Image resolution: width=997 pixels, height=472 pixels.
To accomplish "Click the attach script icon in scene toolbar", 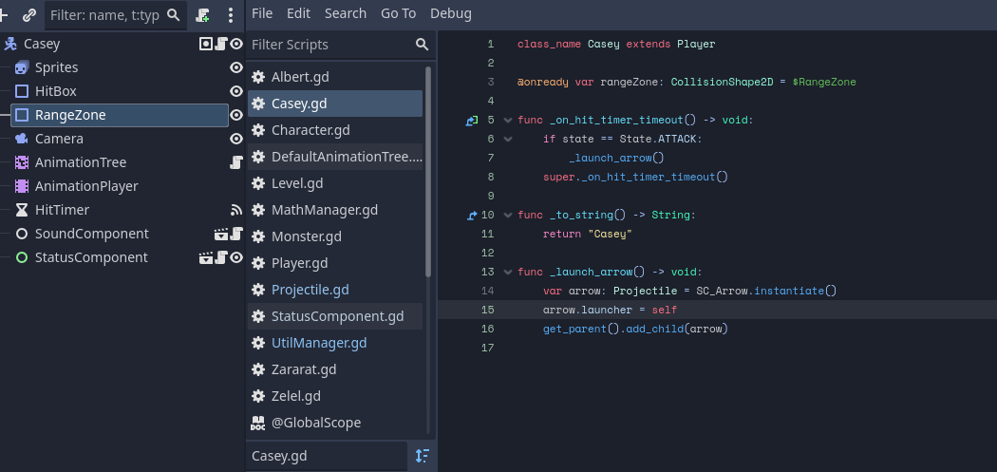I will pos(203,15).
